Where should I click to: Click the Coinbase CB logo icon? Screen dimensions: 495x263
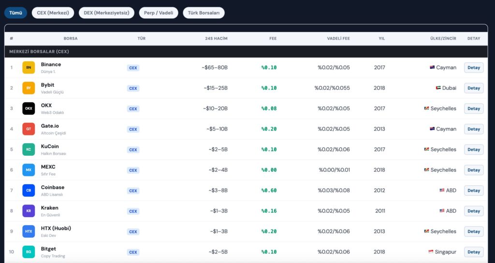(29, 190)
